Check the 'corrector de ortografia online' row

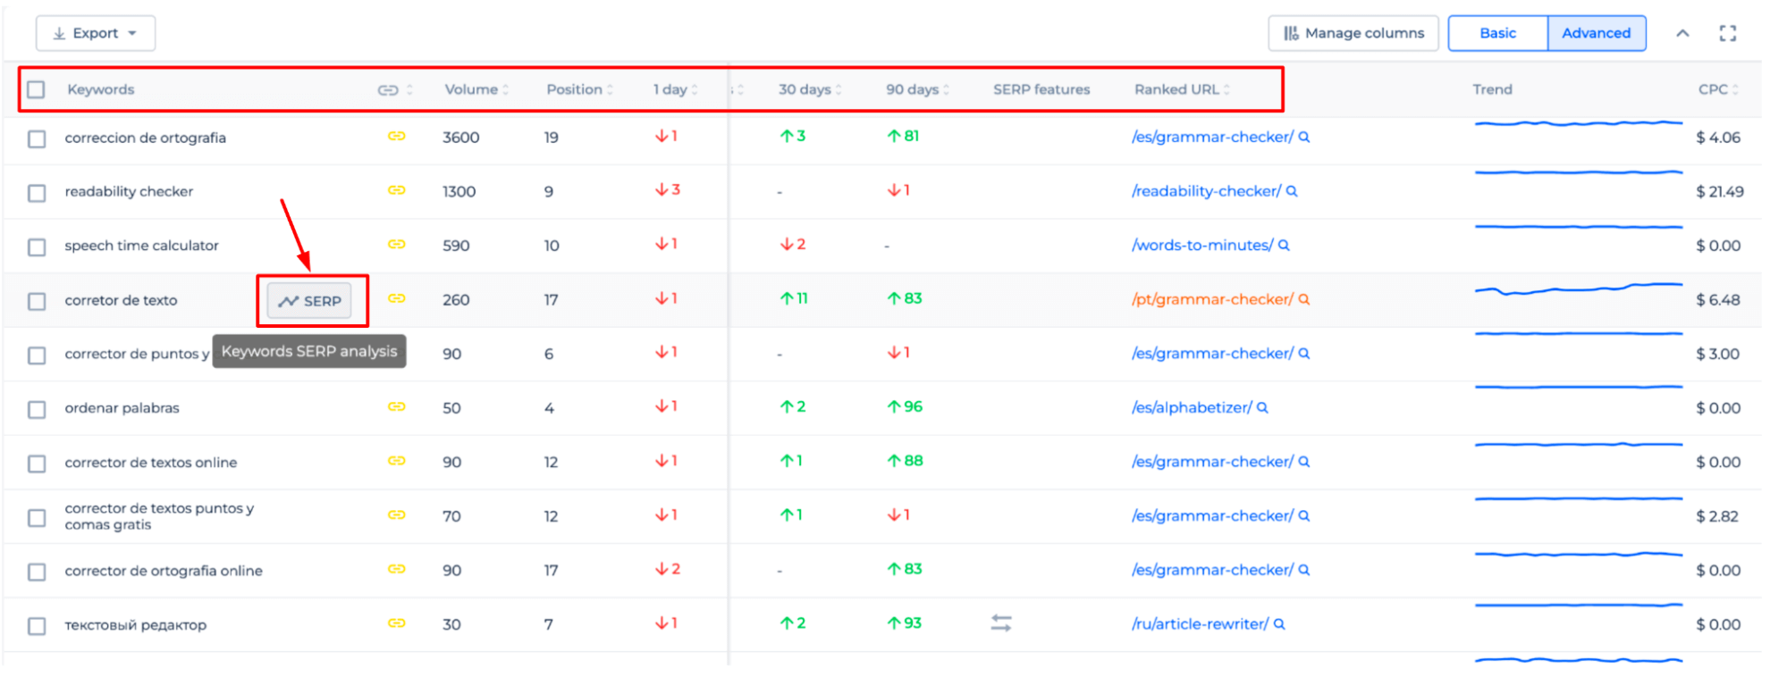coord(37,572)
